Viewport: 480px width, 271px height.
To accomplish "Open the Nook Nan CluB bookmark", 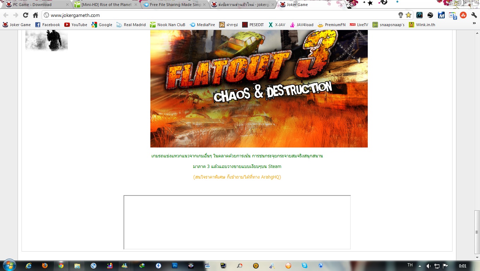I will pos(167,25).
